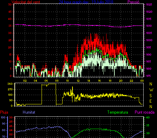Select the 'Pressió' axis title

click(133, 2)
